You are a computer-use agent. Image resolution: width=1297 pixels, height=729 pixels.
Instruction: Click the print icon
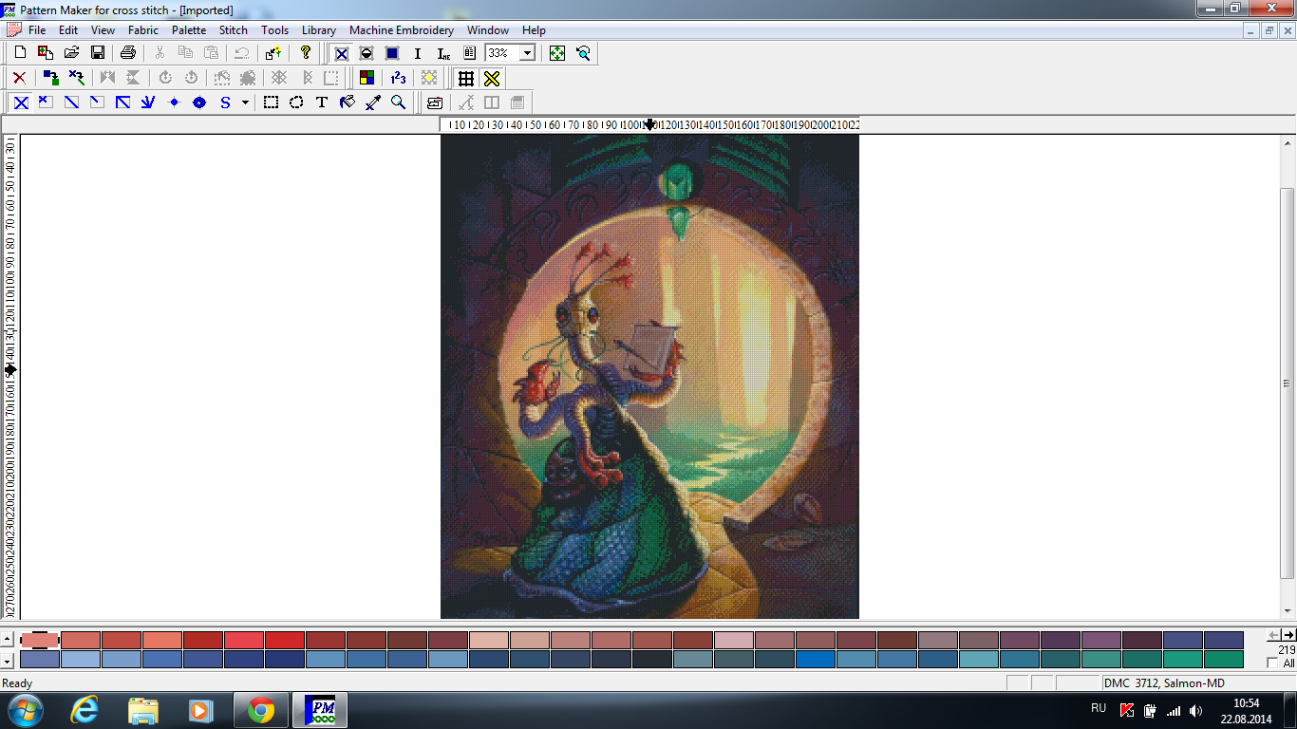click(128, 53)
